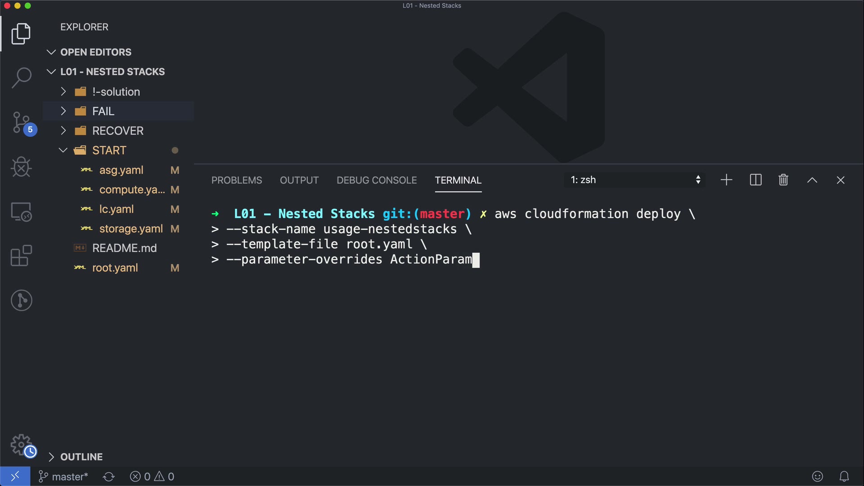
Task: Open root.yaml in the explorer
Action: pyautogui.click(x=115, y=268)
